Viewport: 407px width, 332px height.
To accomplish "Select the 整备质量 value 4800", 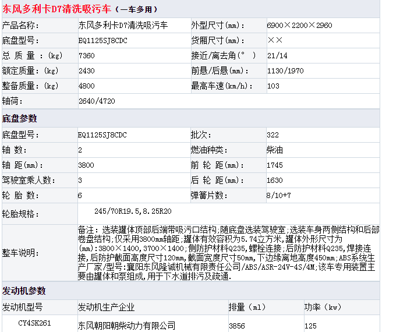I will pos(86,86).
